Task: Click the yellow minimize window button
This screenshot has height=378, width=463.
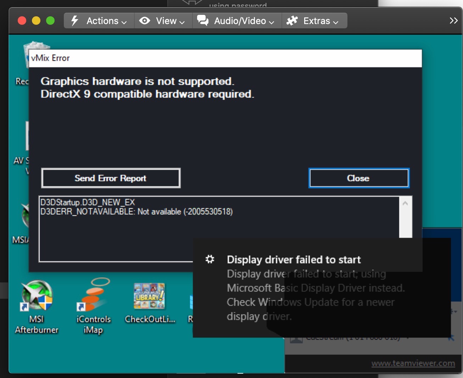Action: click(36, 21)
